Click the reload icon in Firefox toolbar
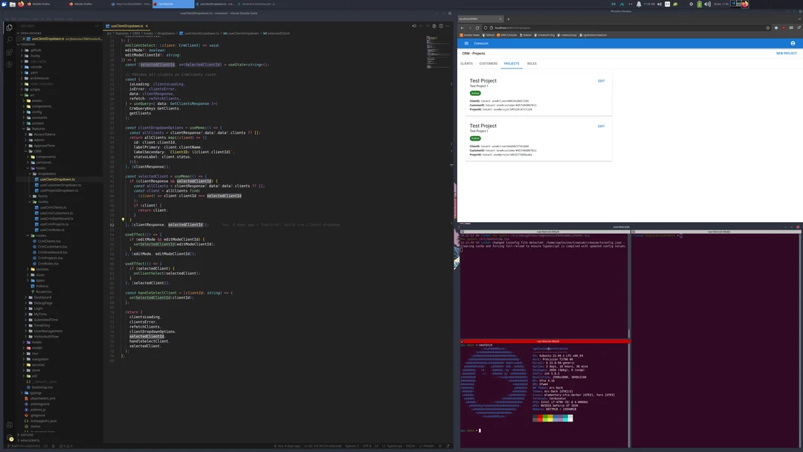Screen dimensions: 803x452 (x=477, y=28)
